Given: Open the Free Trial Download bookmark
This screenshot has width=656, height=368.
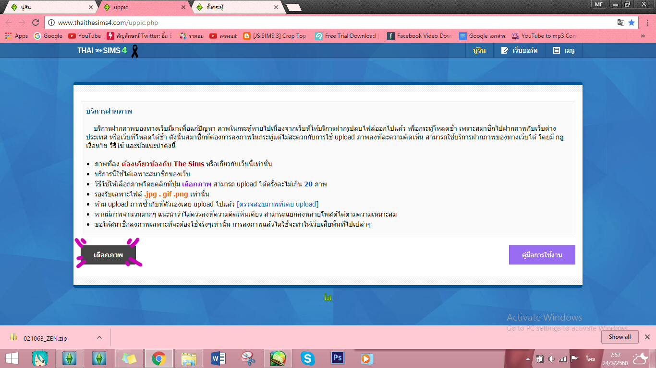Looking at the screenshot, I should 347,36.
